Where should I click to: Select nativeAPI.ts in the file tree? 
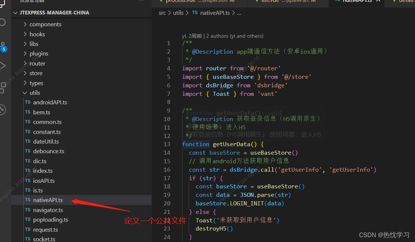(x=48, y=200)
